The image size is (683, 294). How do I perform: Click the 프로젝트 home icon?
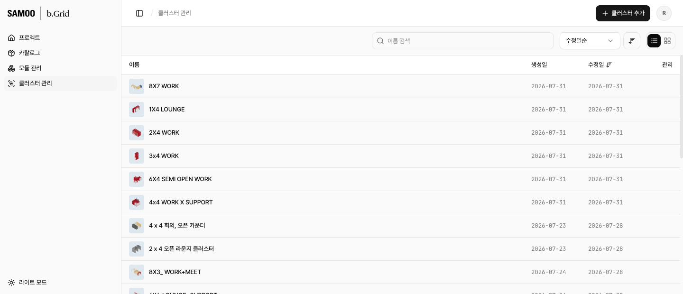coord(11,37)
